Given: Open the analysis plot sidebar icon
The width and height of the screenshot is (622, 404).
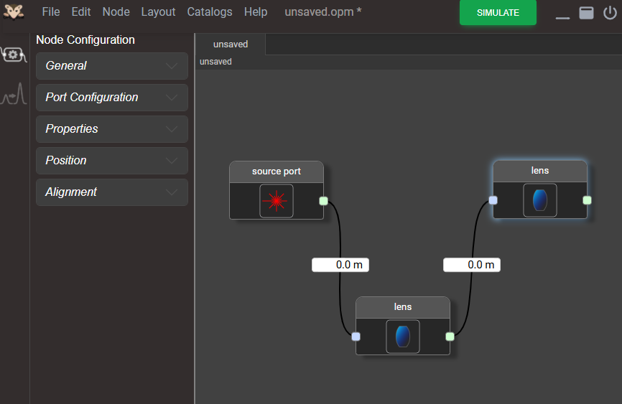Looking at the screenshot, I should pos(14,94).
